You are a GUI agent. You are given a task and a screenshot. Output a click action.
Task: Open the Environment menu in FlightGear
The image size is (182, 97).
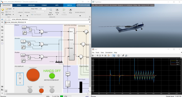(x=113, y=5)
